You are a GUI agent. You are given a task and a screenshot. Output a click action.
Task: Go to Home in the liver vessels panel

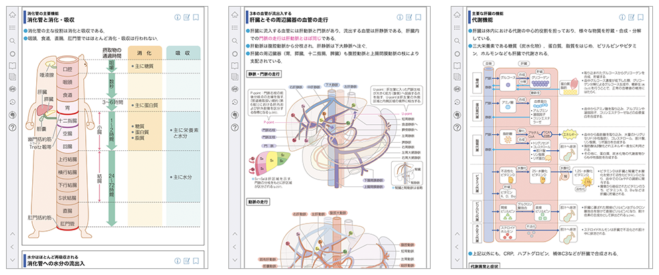coord(235,15)
